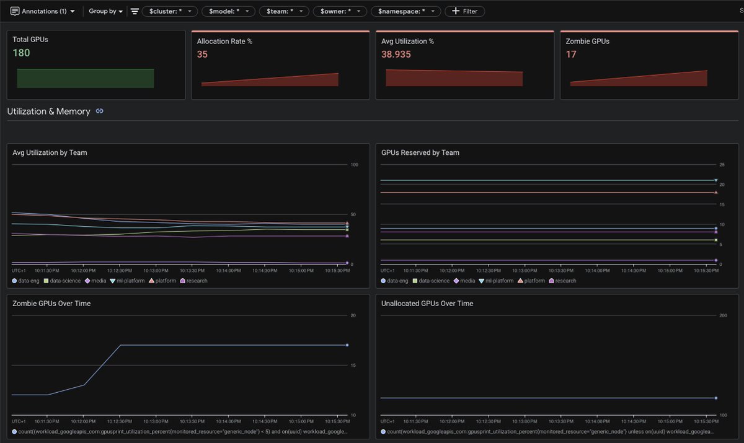Click the Total GPUs value 180

point(21,53)
